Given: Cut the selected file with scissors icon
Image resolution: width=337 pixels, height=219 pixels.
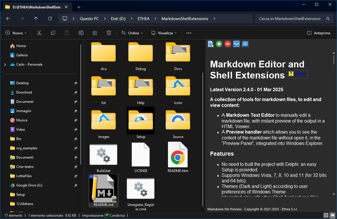Looking at the screenshot, I should [x=39, y=33].
